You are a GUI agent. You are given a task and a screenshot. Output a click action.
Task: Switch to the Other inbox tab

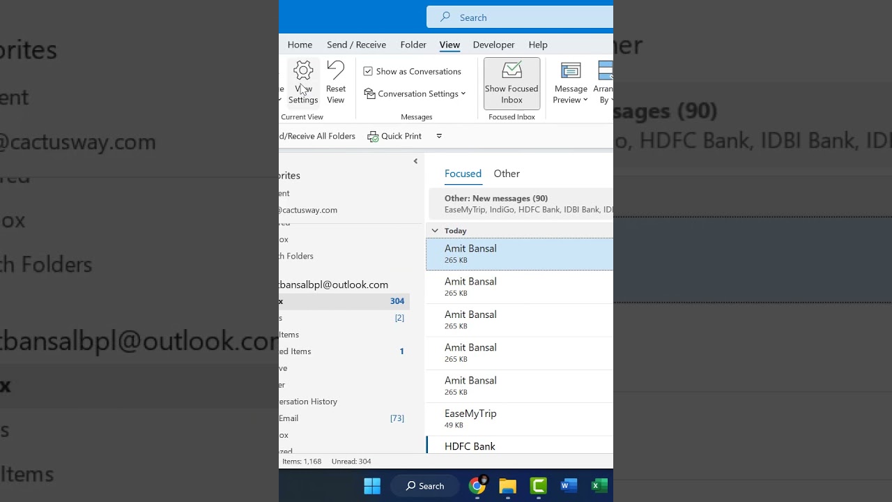[507, 174]
